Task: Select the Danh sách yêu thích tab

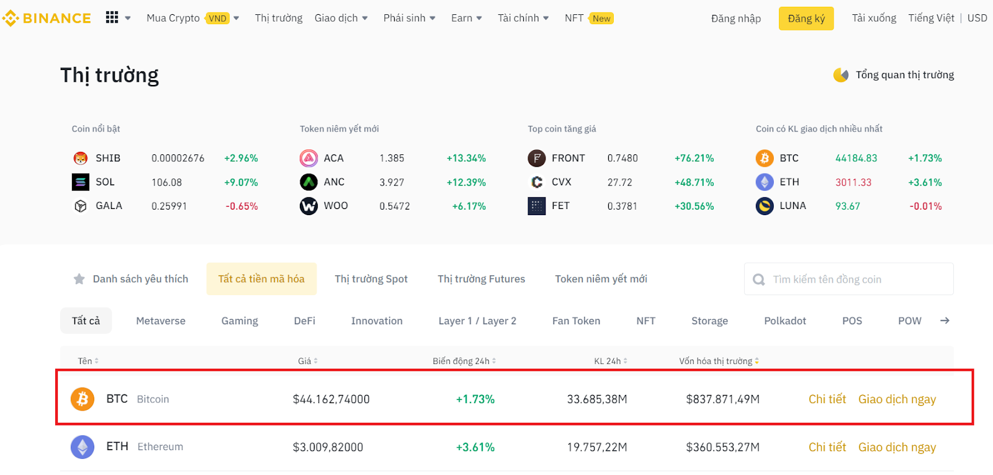Action: (x=131, y=279)
